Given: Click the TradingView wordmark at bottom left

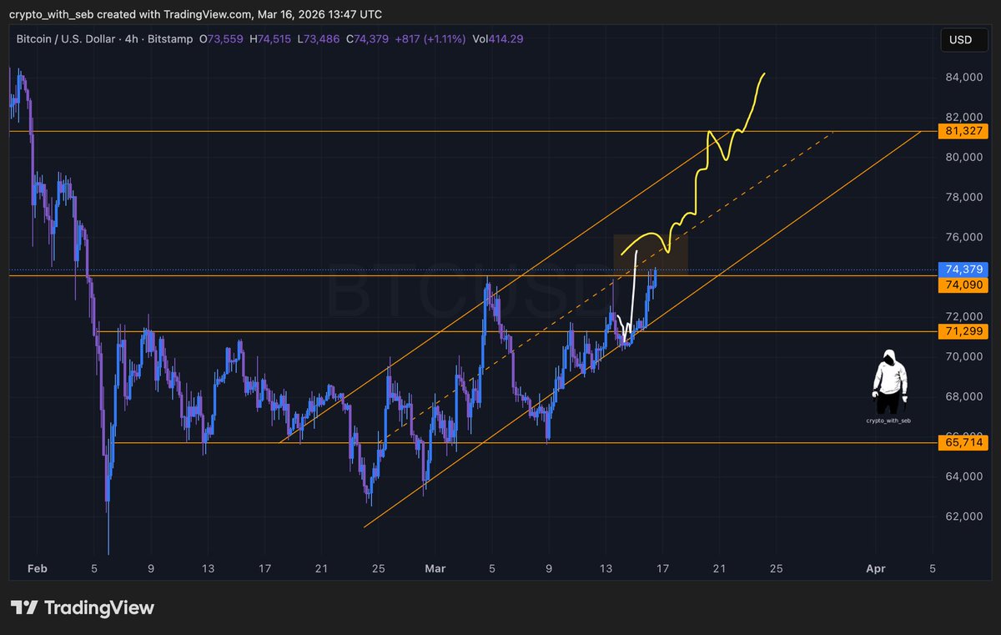Looking at the screenshot, I should pos(99,608).
